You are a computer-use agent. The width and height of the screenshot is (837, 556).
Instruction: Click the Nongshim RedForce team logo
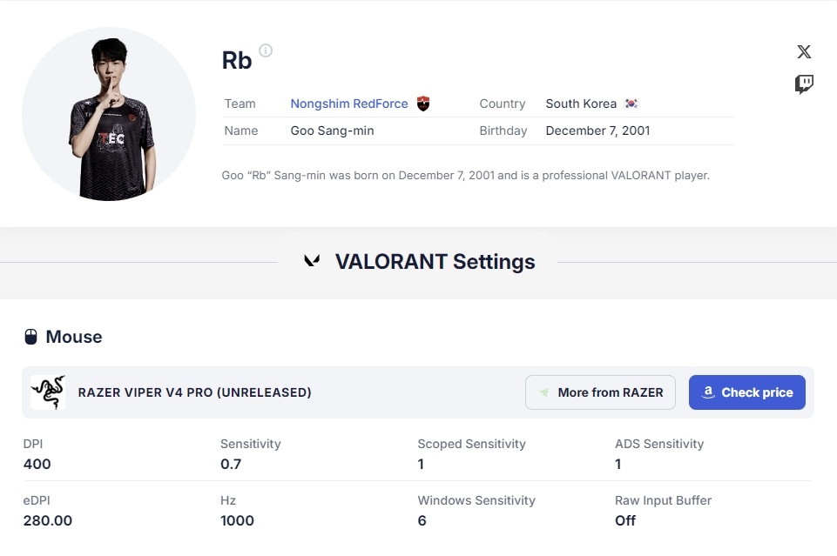point(423,104)
